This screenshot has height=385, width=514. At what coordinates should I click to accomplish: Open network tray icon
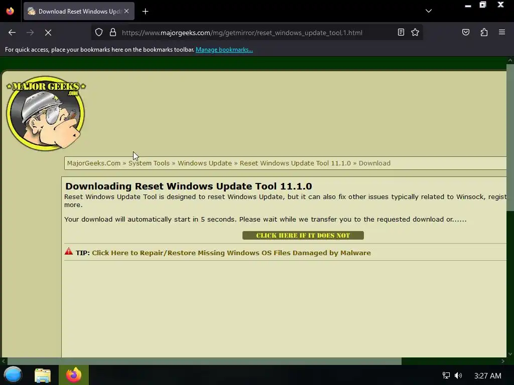coord(446,375)
